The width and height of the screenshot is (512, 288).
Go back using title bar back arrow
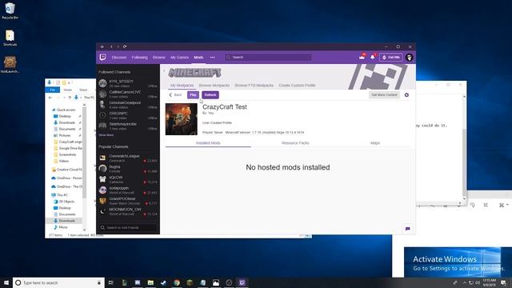pos(111,46)
